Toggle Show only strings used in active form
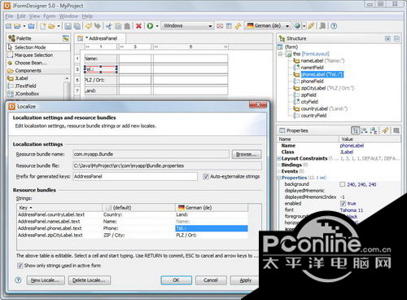Image resolution: width=407 pixels, height=300 pixels. (x=20, y=266)
